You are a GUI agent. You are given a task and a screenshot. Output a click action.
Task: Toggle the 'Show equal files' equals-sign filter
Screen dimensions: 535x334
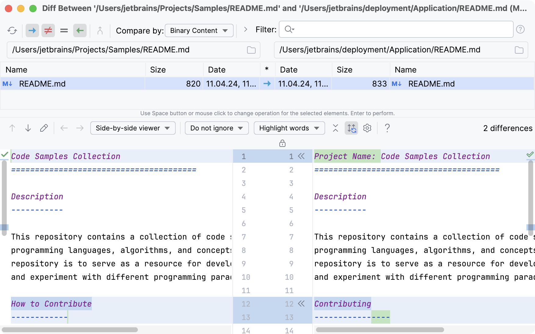(x=64, y=30)
